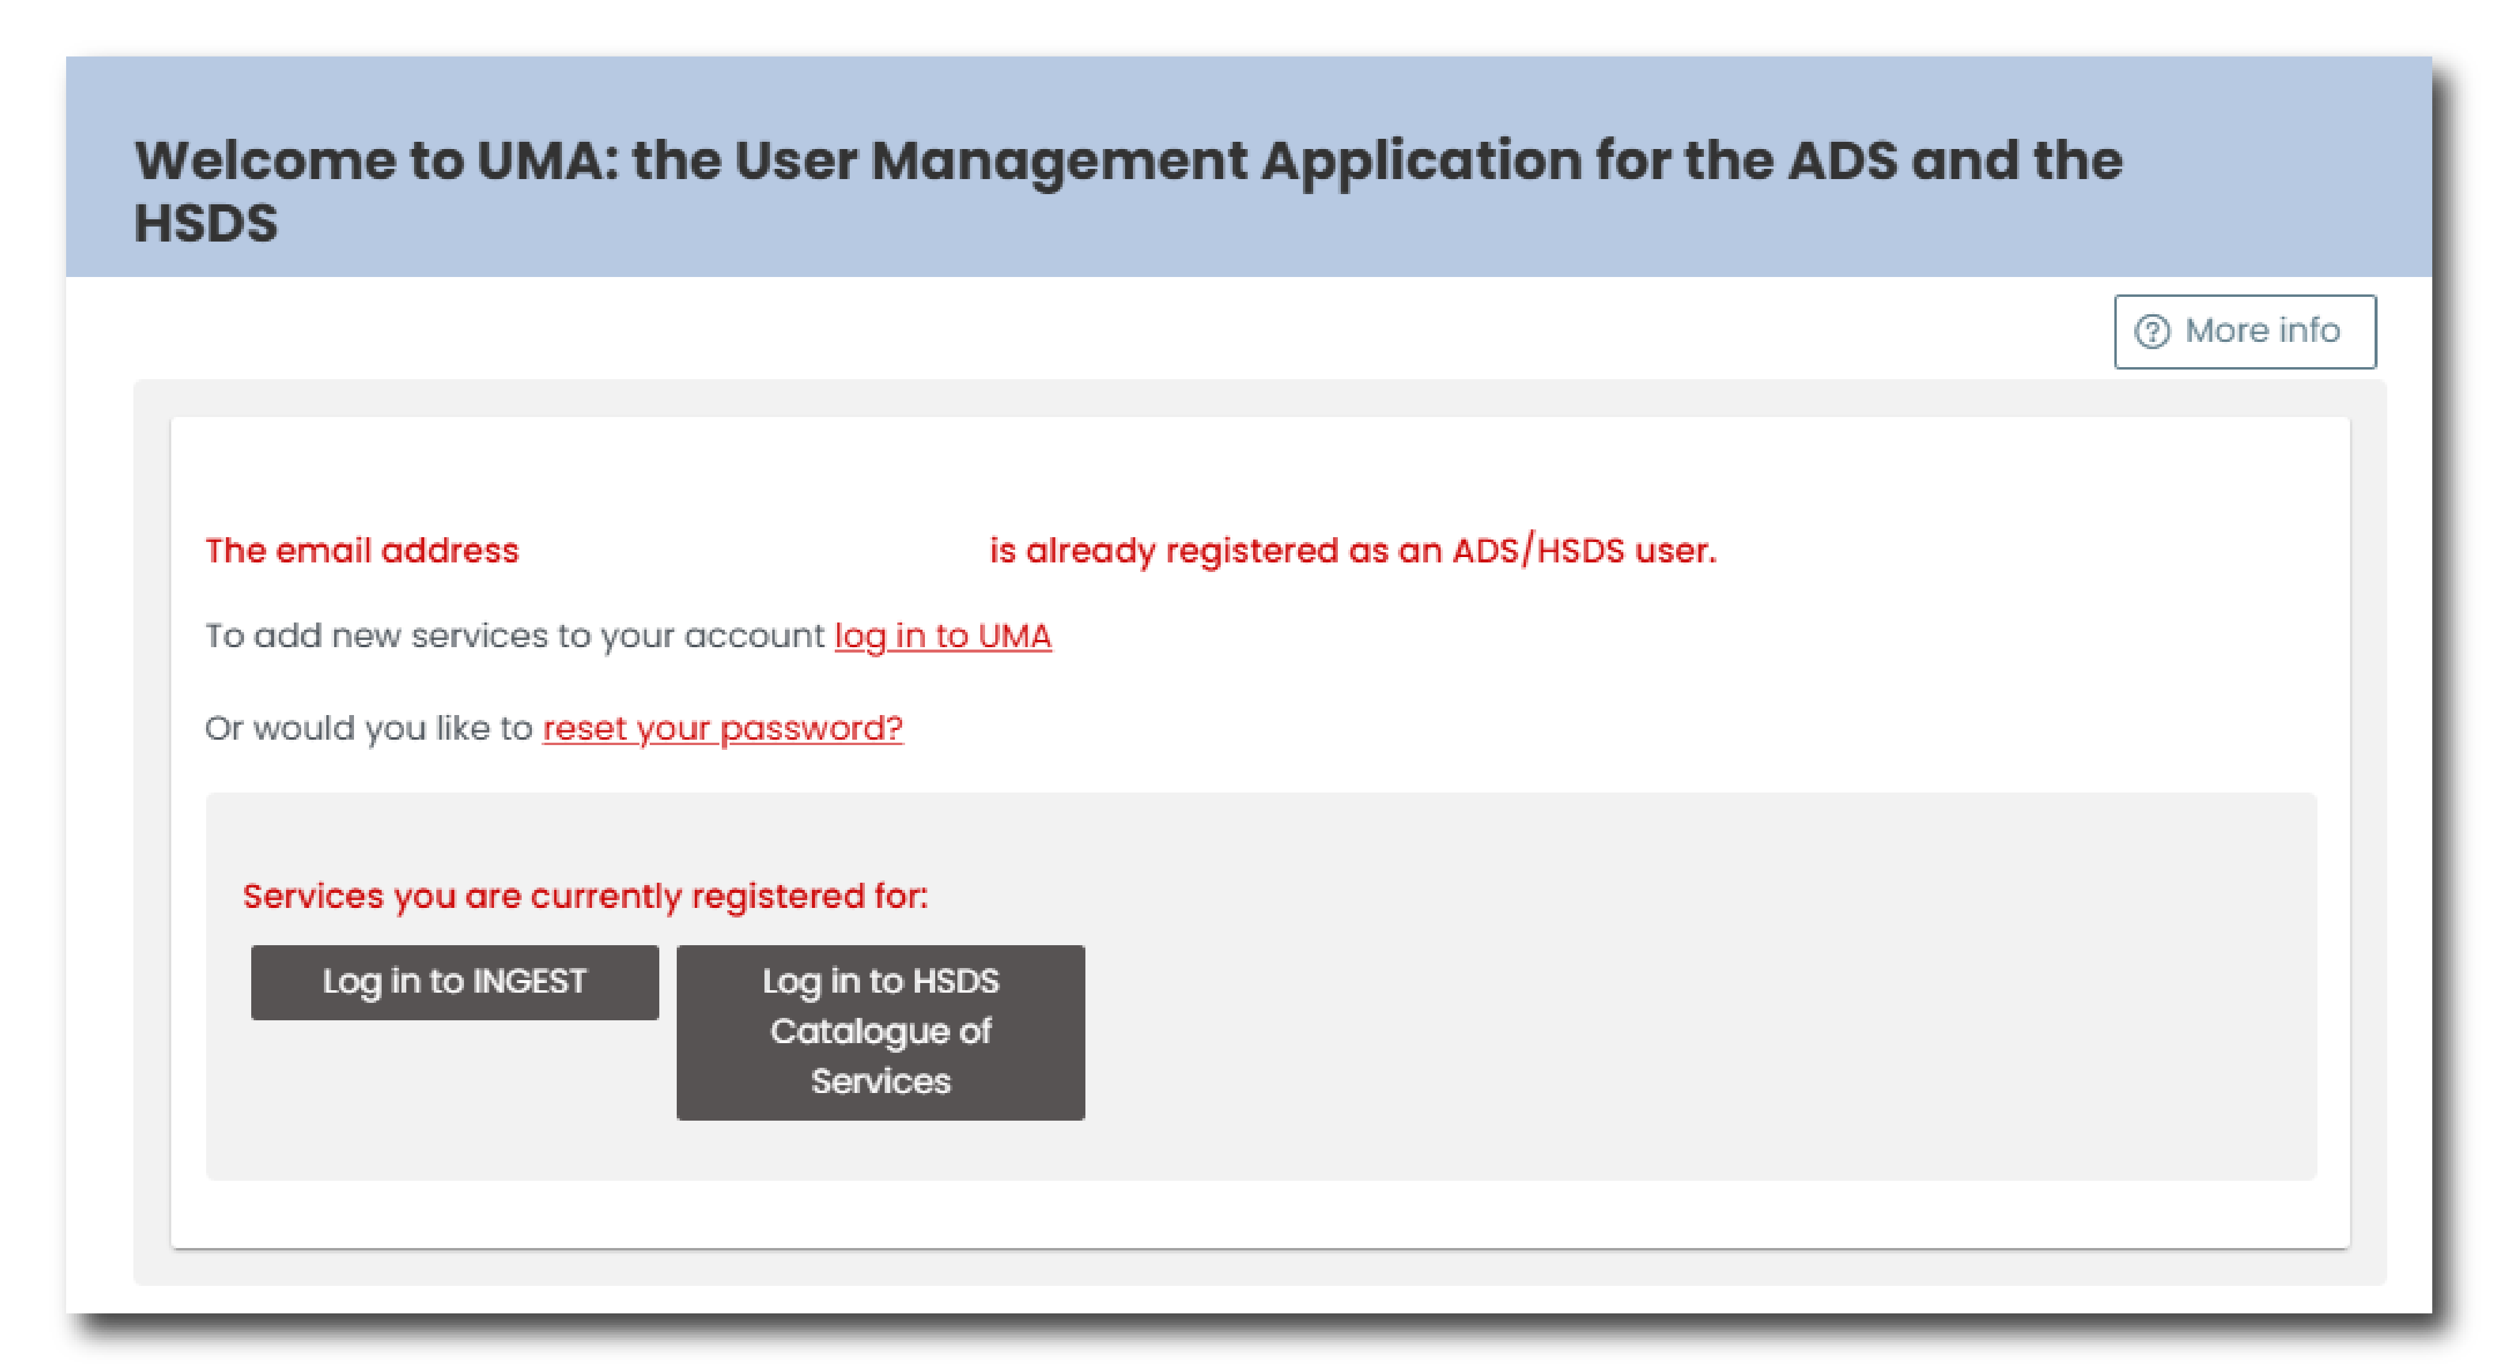Click the Log in to INGEST button
Viewport: 2511px width, 1364px height.
coord(454,982)
